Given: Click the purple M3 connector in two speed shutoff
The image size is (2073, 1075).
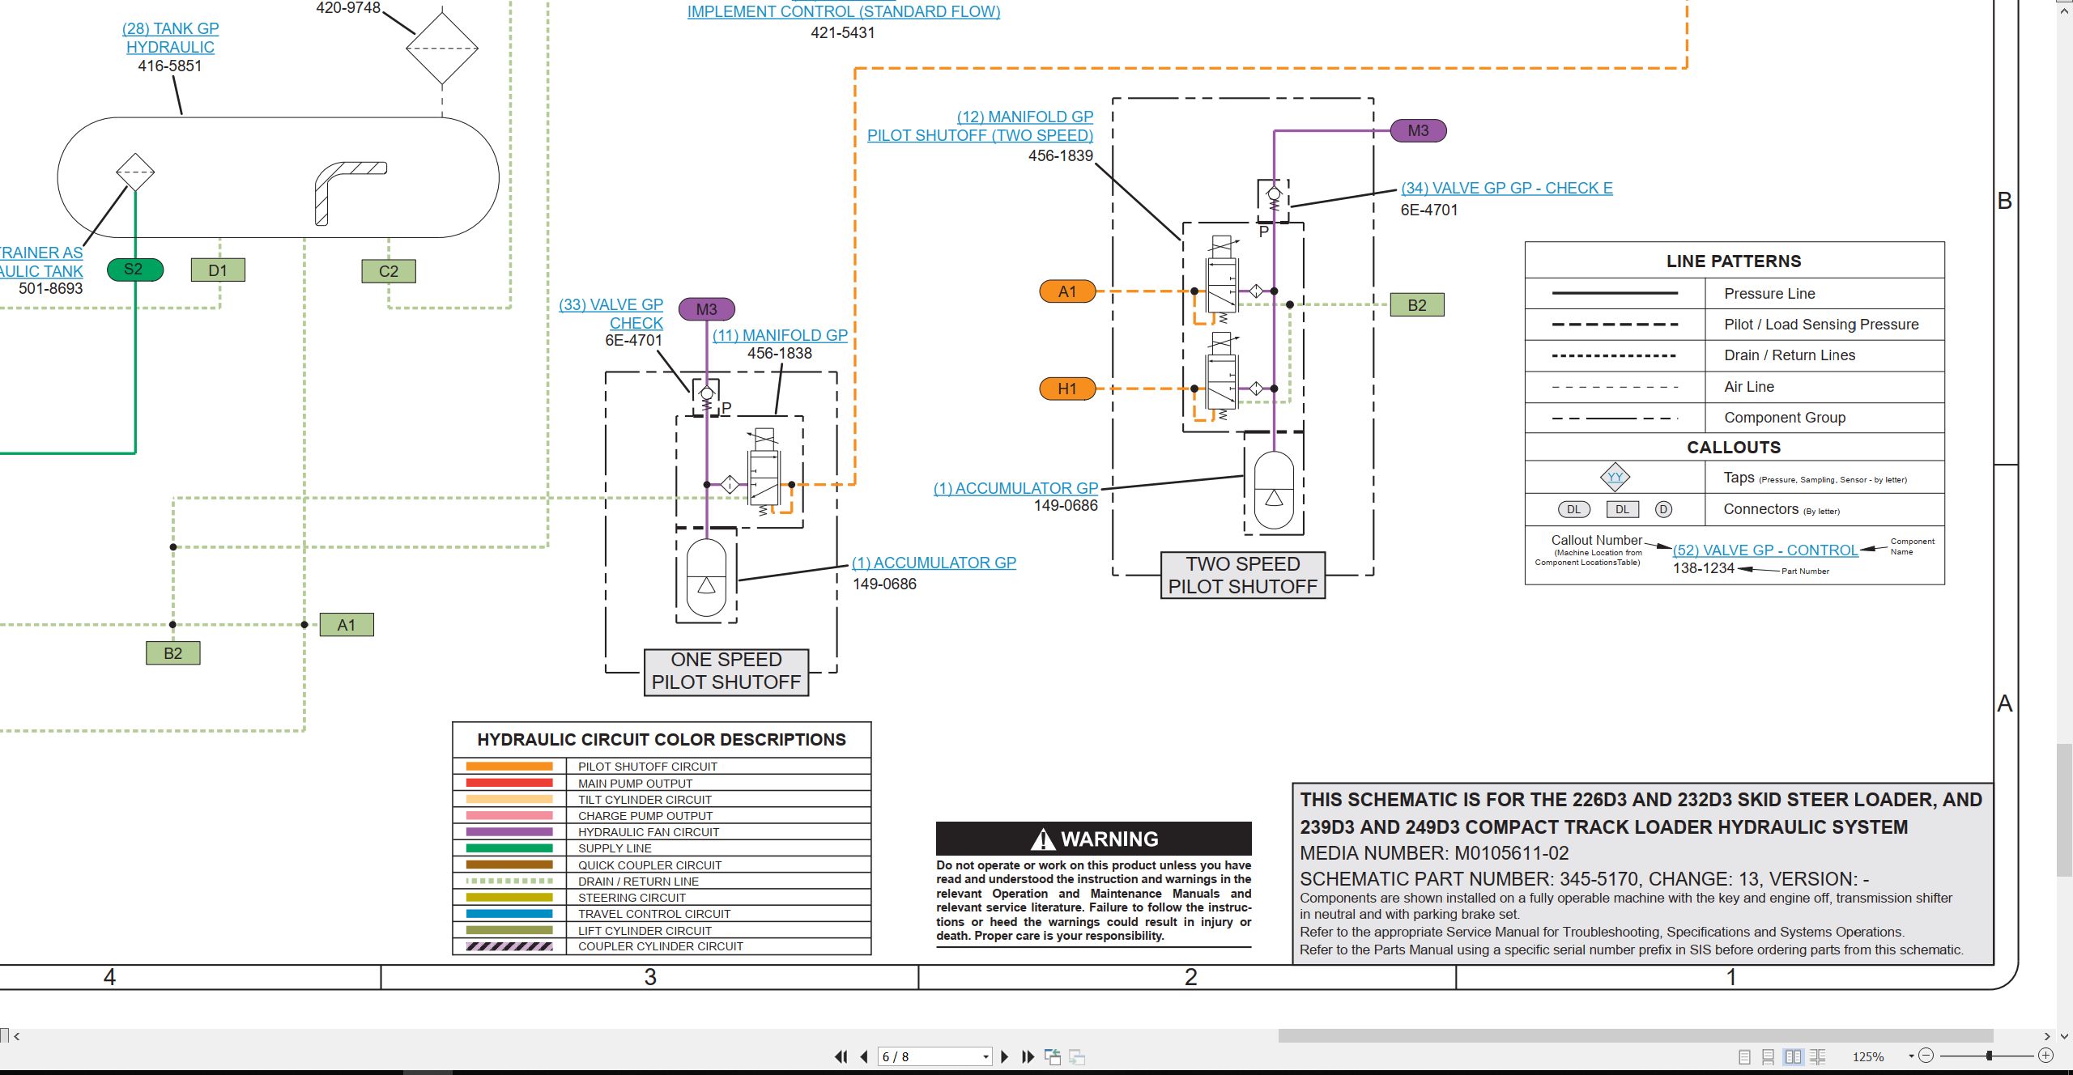Looking at the screenshot, I should click(x=1418, y=130).
